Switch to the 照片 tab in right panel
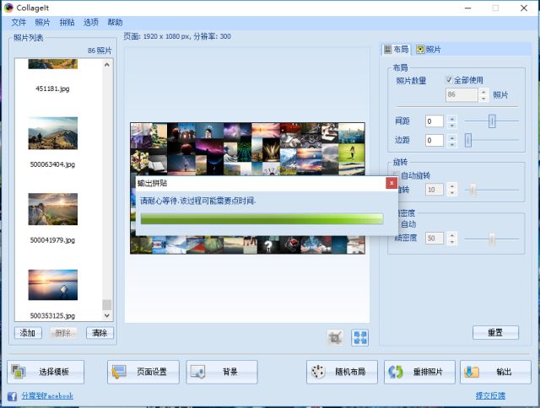The image size is (540, 408). (x=429, y=50)
